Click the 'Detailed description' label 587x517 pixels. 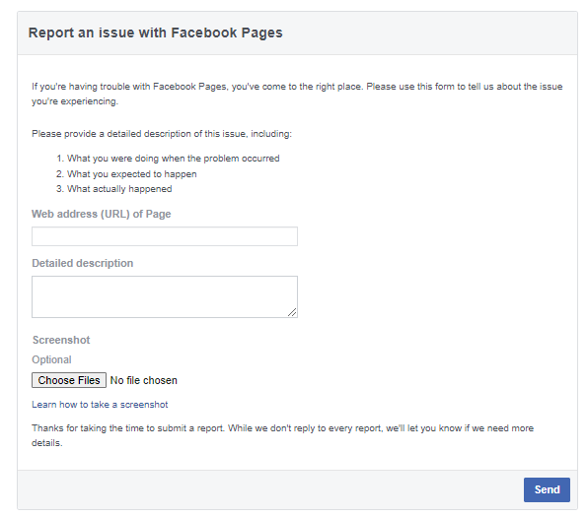(82, 263)
